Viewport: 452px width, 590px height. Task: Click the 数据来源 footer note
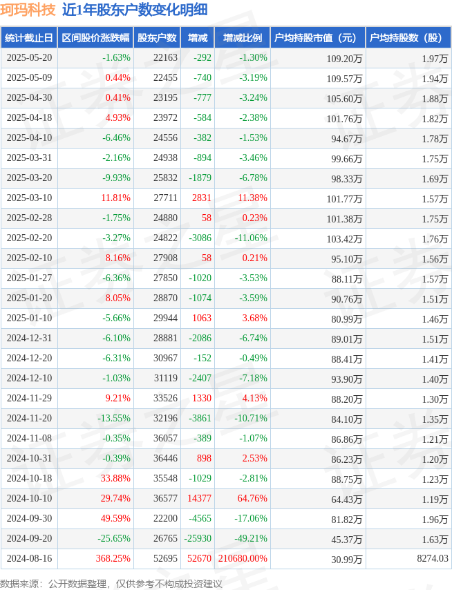[x=111, y=584]
